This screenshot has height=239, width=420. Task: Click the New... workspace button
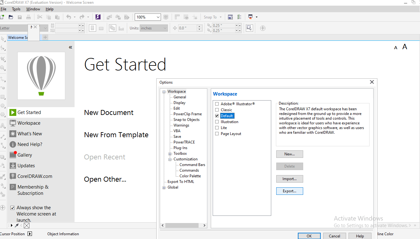pyautogui.click(x=290, y=154)
